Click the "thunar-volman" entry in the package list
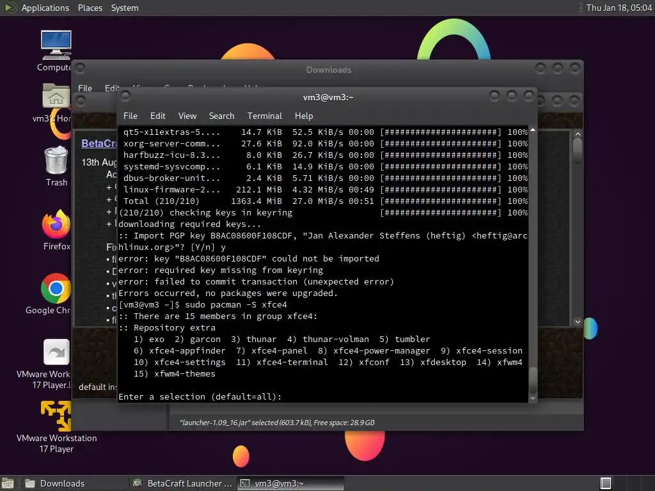This screenshot has width=655, height=491. click(x=336, y=339)
